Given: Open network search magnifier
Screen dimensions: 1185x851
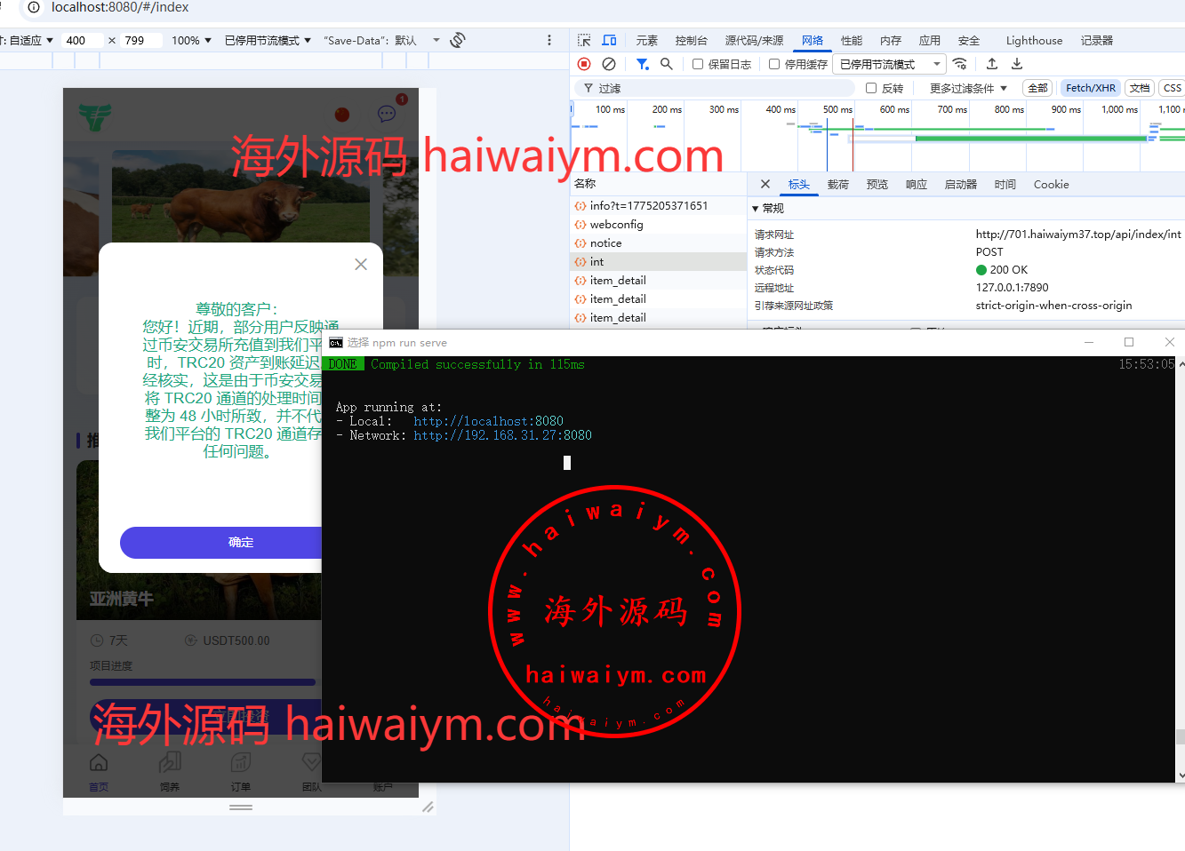Looking at the screenshot, I should point(667,64).
